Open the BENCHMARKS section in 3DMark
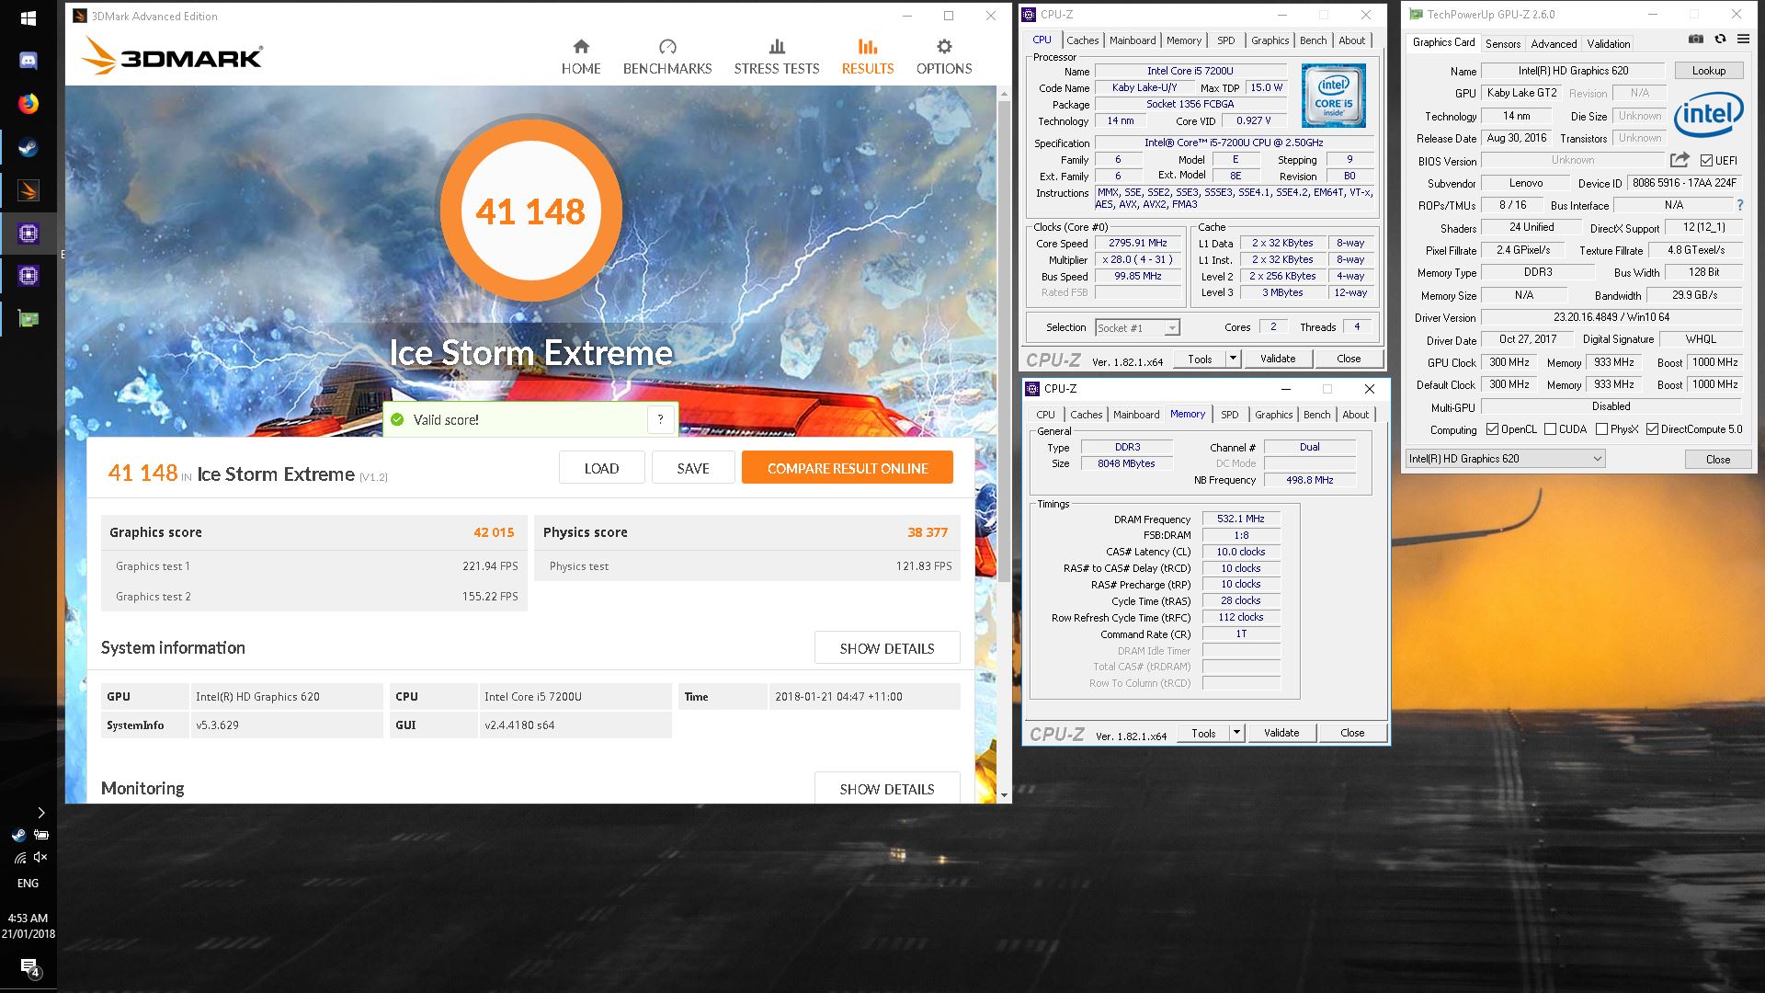 [667, 57]
